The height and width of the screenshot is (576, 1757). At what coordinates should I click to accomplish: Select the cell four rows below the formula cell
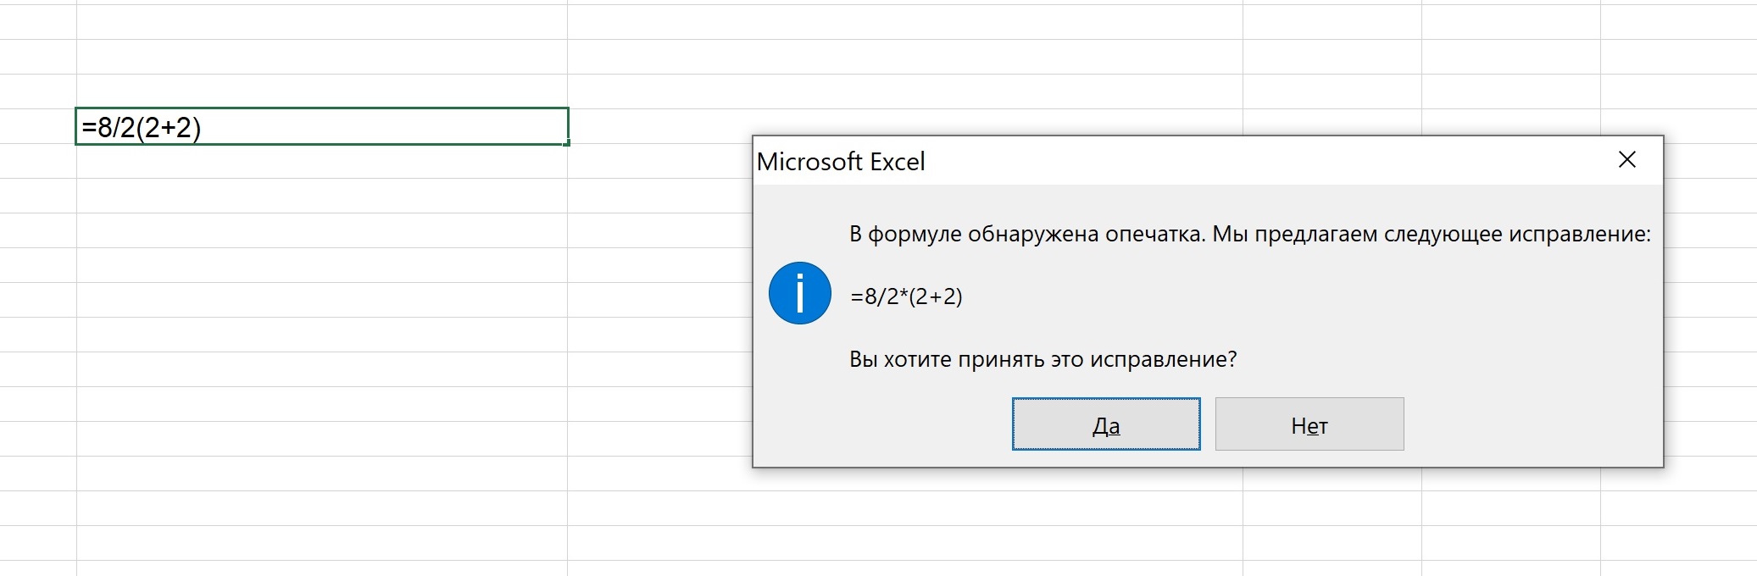(321, 265)
